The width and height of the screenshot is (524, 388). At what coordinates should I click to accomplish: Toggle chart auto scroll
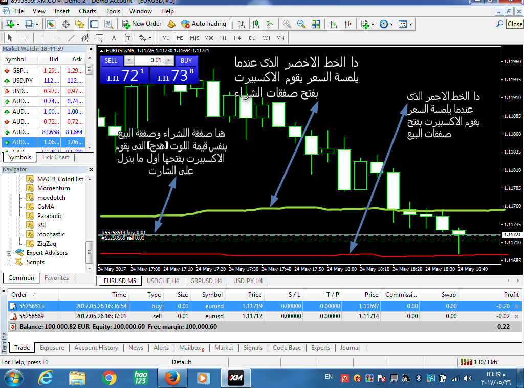point(334,24)
